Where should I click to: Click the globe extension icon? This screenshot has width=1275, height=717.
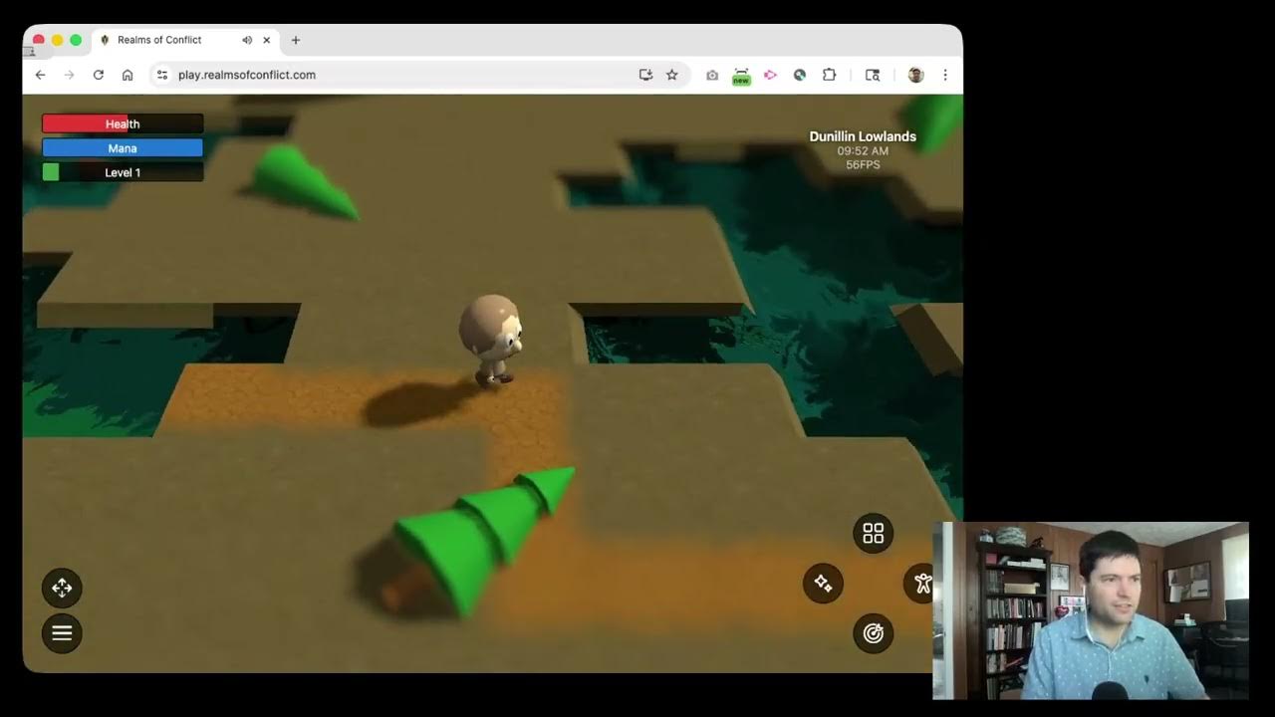[x=800, y=75]
